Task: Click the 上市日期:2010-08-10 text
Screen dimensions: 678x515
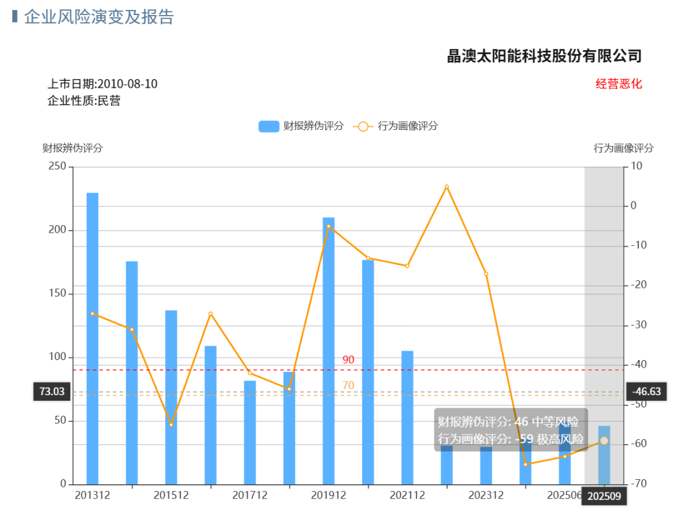Action: point(102,84)
